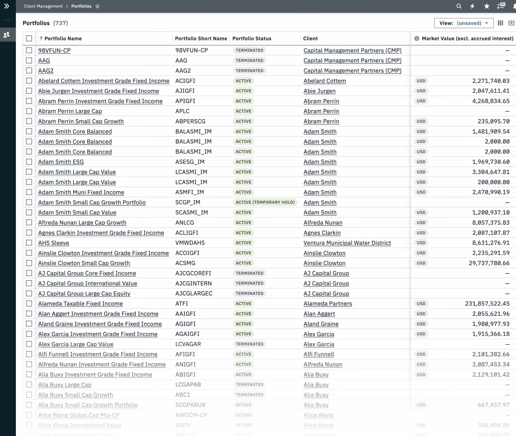Click market value 235,095.70
The image size is (516, 436).
494,121
